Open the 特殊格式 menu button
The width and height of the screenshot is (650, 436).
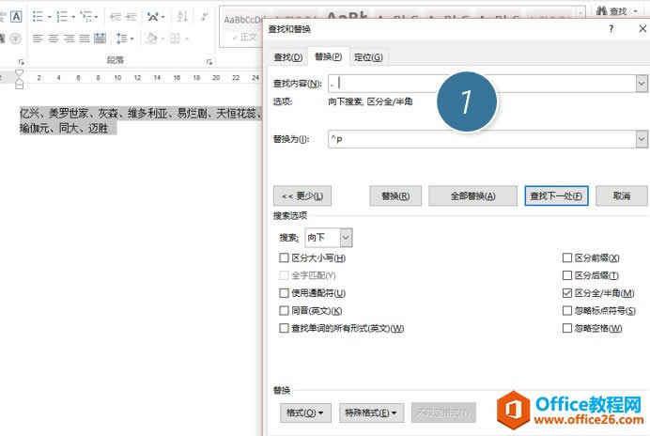click(370, 413)
